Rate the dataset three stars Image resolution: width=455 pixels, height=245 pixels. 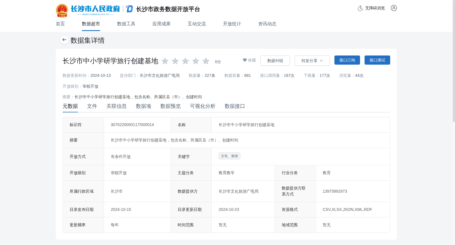[x=185, y=61]
